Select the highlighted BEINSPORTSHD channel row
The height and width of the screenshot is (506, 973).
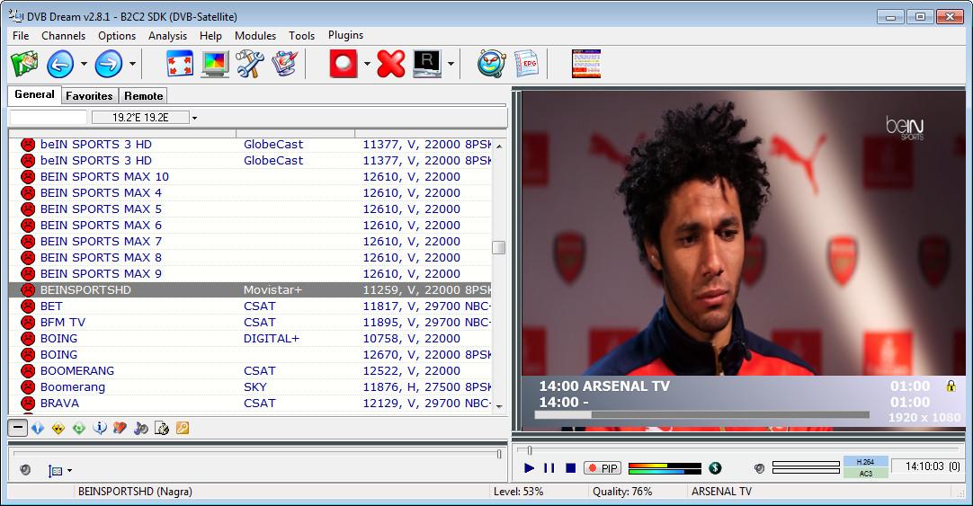pyautogui.click(x=251, y=289)
